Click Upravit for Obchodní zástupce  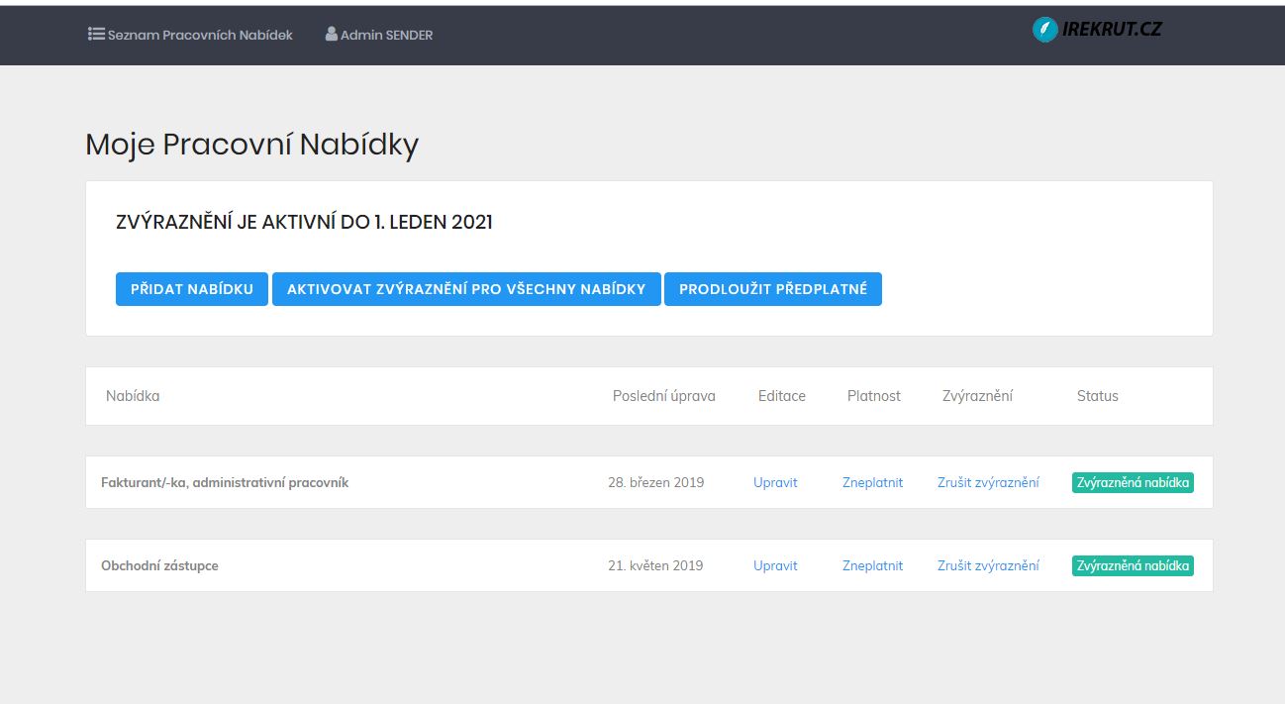(x=775, y=565)
